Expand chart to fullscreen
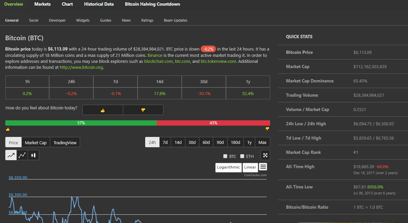The image size is (408, 223). 265,155
